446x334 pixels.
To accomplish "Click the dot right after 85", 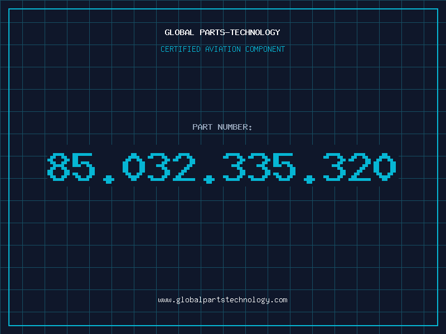I will 109,179.
